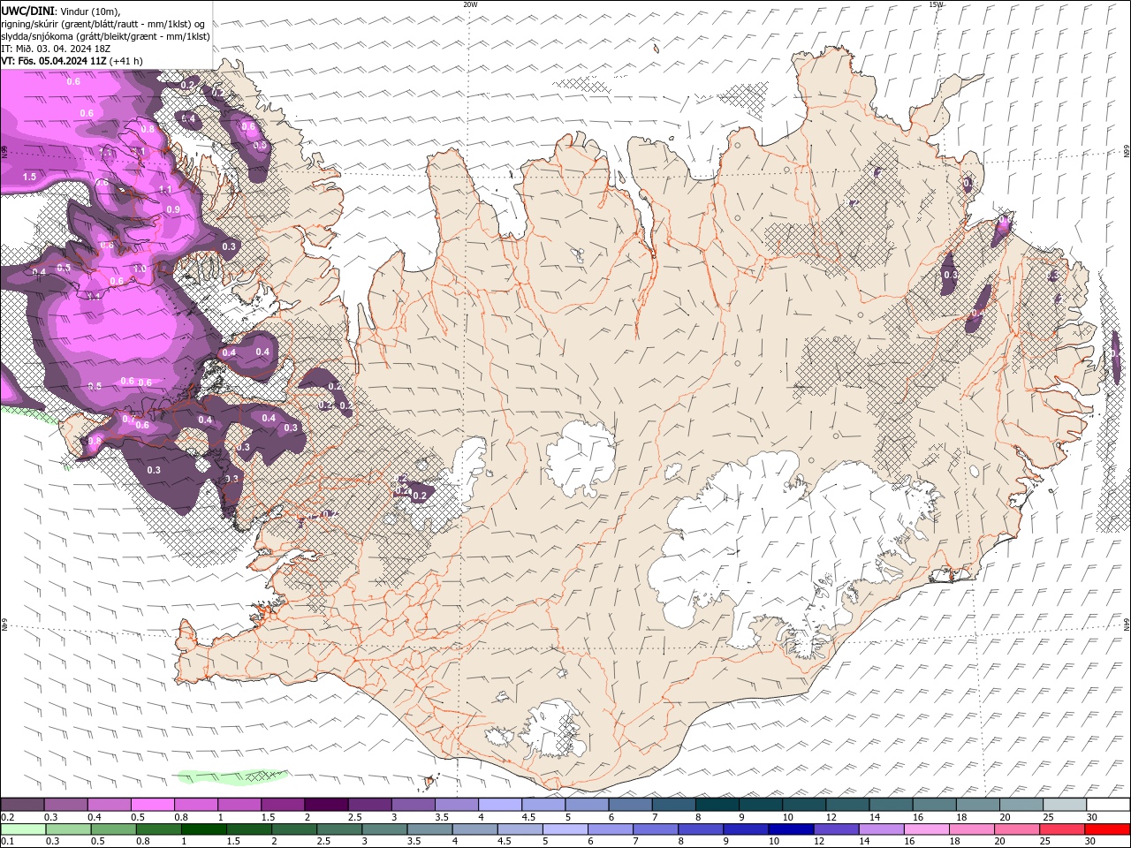Select the 4–4.5 light lavender swatch in upper legend
The height and width of the screenshot is (848, 1131).
[x=500, y=805]
